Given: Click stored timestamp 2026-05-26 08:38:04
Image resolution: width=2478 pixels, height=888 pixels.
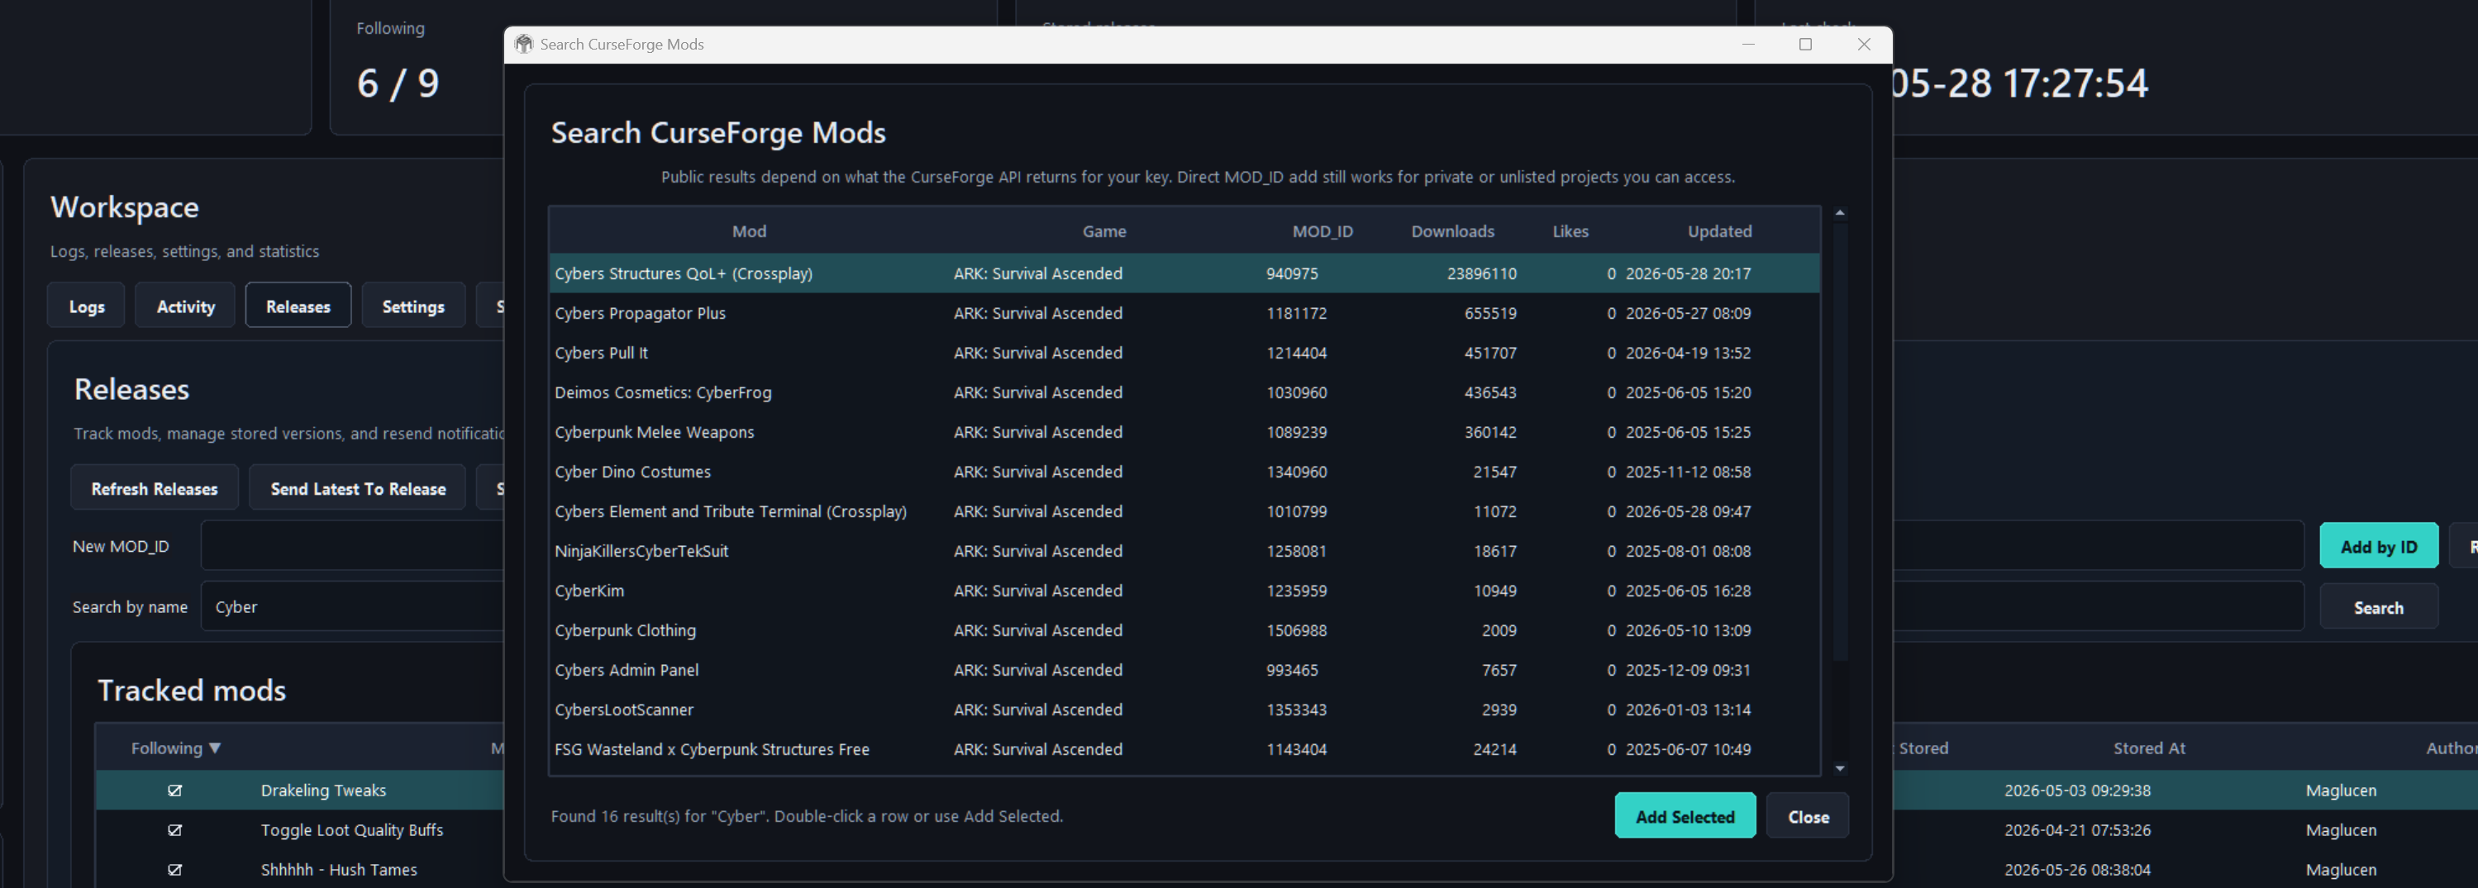Looking at the screenshot, I should pos(2078,869).
